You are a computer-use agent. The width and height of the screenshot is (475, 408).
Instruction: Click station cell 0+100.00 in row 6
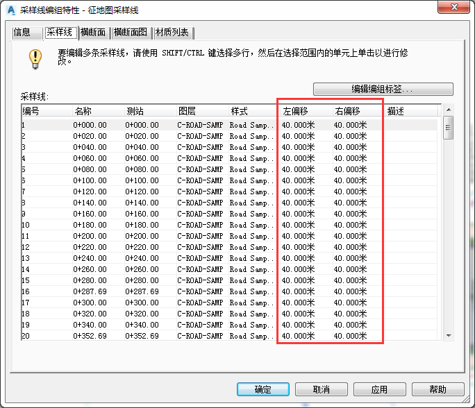pos(142,180)
